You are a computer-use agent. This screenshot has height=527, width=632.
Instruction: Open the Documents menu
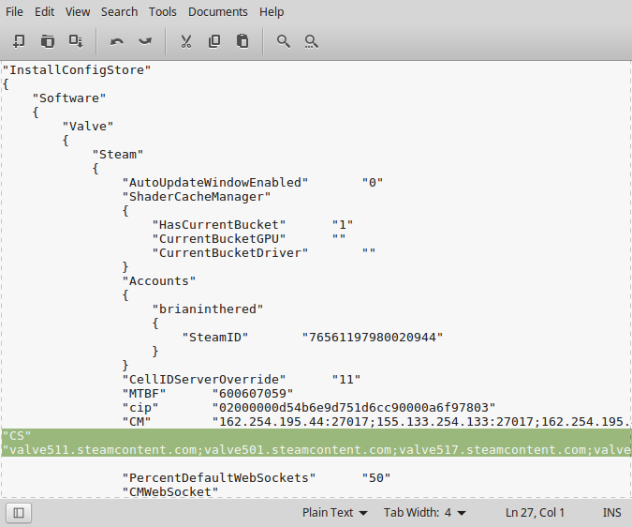217,11
